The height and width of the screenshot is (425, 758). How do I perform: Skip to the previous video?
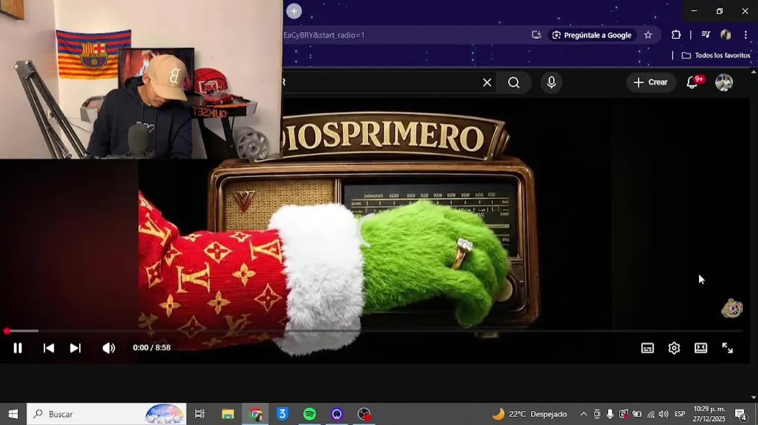coord(49,348)
